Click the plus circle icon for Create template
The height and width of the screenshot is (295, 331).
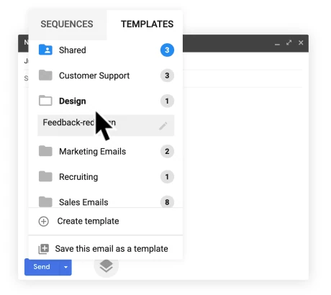coord(44,222)
